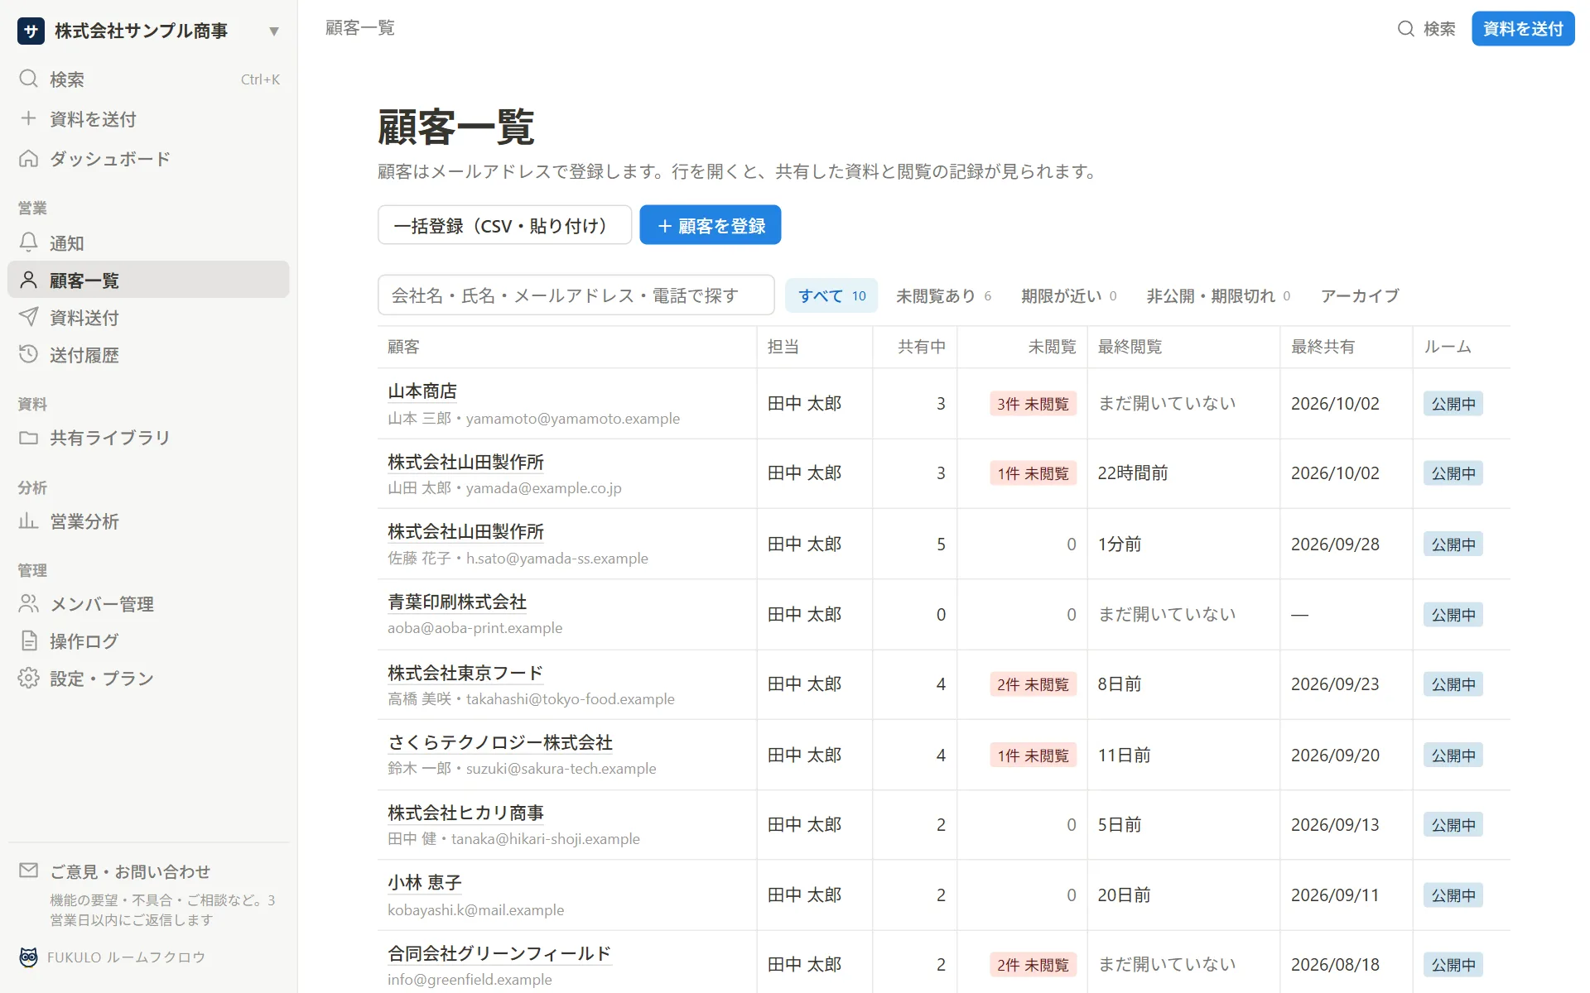1590x993 pixels.
Task: Click the 2件 未閲覧 badge for 株式会社東京フード
Action: coord(1033,684)
